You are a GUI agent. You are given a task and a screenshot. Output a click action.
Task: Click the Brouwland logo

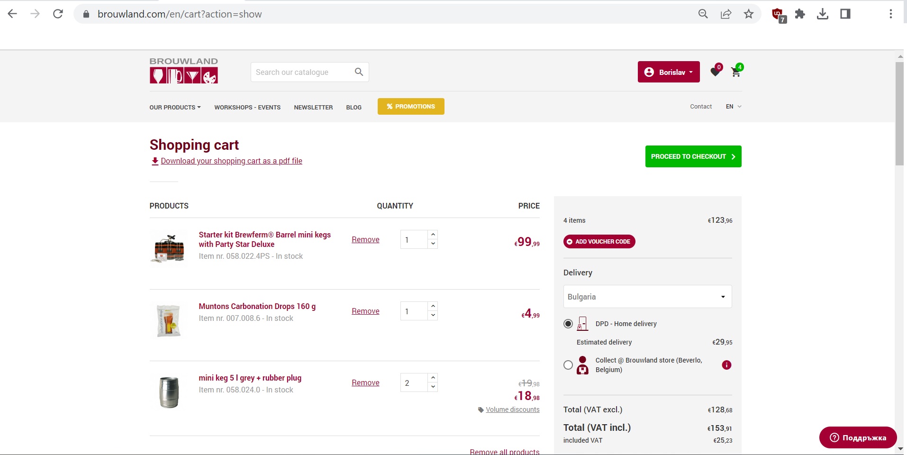point(184,71)
